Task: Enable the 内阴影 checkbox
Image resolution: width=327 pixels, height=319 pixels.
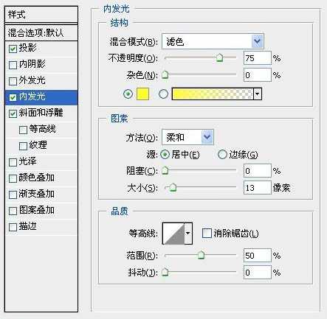Action: (x=13, y=65)
